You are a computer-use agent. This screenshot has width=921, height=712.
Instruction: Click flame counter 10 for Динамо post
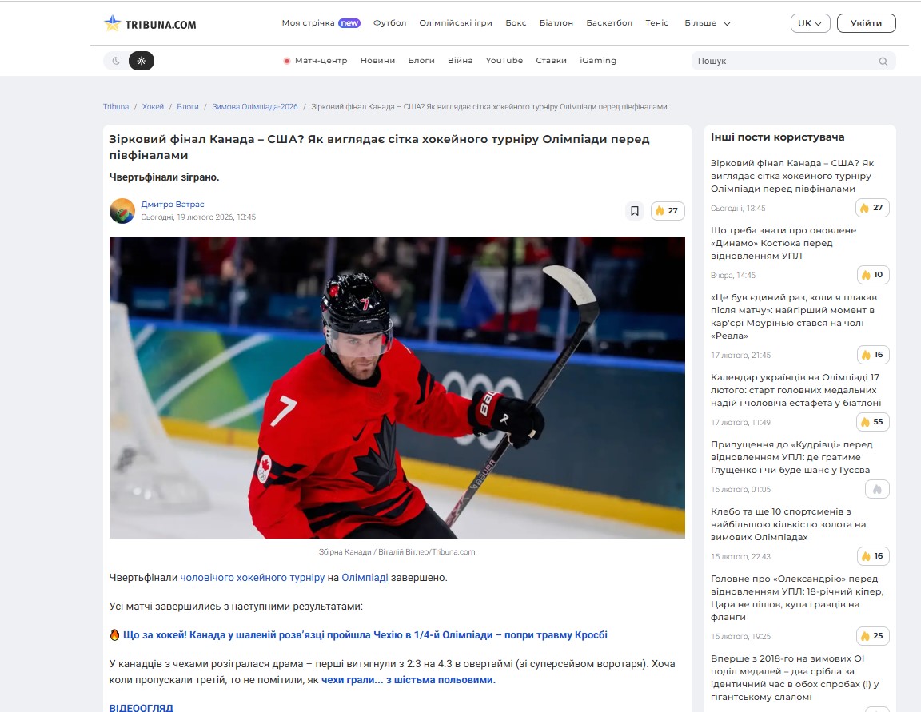click(872, 275)
